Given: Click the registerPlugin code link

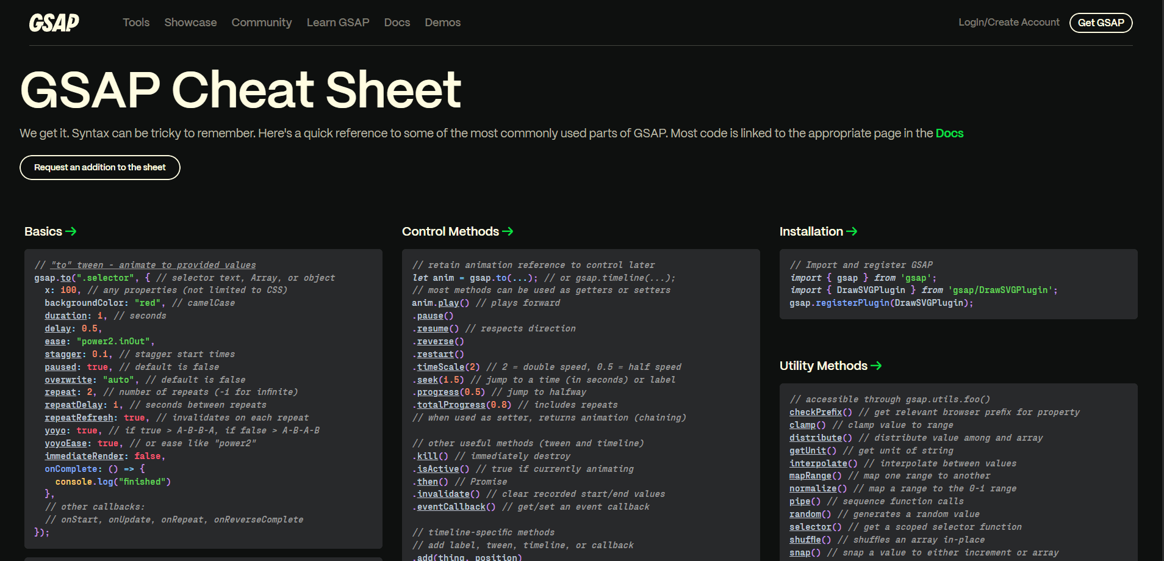Looking at the screenshot, I should click(853, 303).
